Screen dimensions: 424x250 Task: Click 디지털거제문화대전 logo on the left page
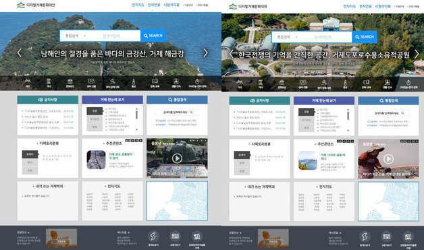(x=36, y=5)
